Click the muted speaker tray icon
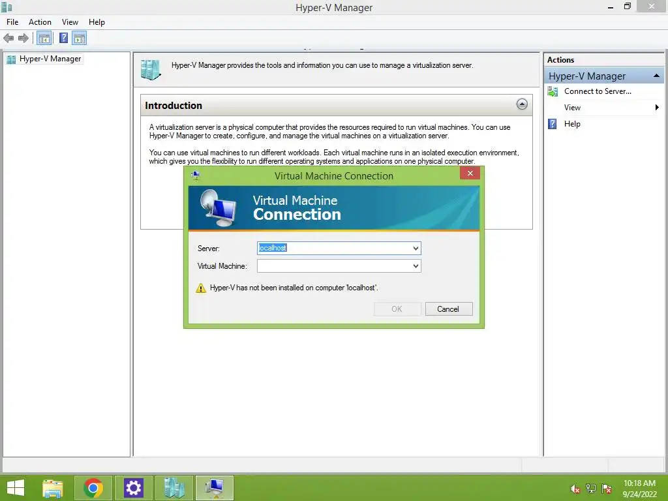 point(575,489)
